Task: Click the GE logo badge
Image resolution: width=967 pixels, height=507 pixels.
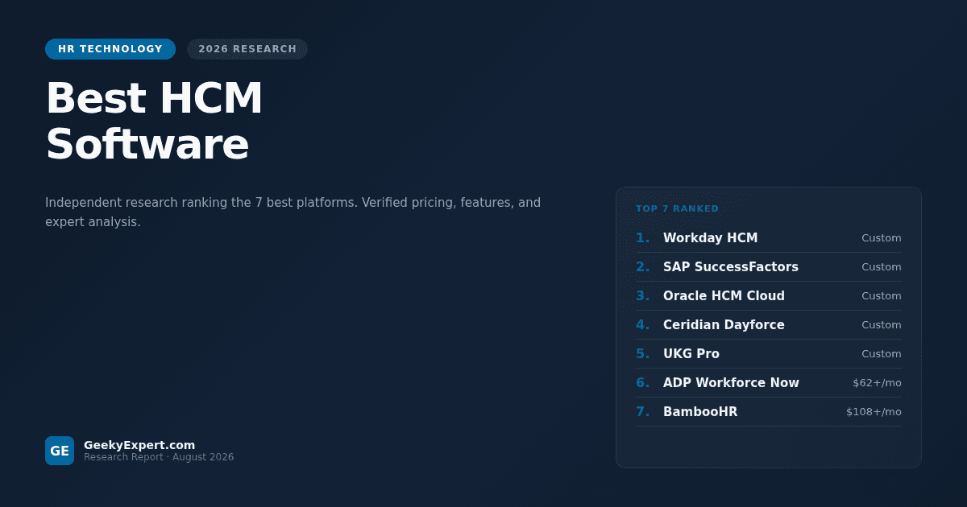Action: point(60,451)
